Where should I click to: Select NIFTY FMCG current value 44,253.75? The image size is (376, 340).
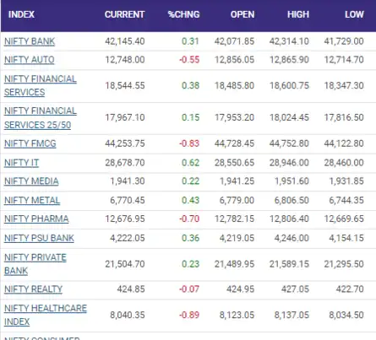[x=125, y=143]
